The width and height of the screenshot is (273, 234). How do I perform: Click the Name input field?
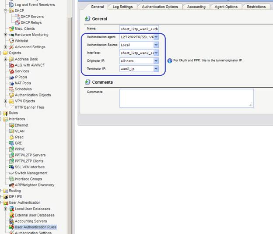click(x=139, y=29)
